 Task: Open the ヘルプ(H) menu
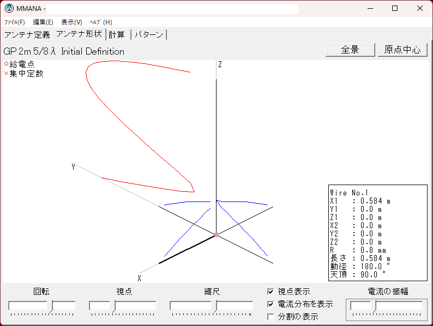[101, 22]
